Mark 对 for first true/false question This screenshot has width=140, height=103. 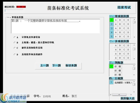pyautogui.click(x=115, y=66)
